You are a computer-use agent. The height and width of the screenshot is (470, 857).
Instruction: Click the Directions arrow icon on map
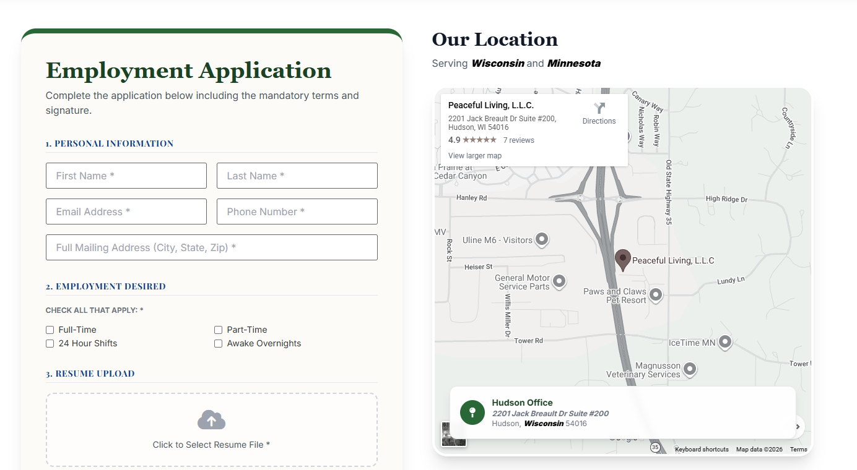[x=599, y=109]
